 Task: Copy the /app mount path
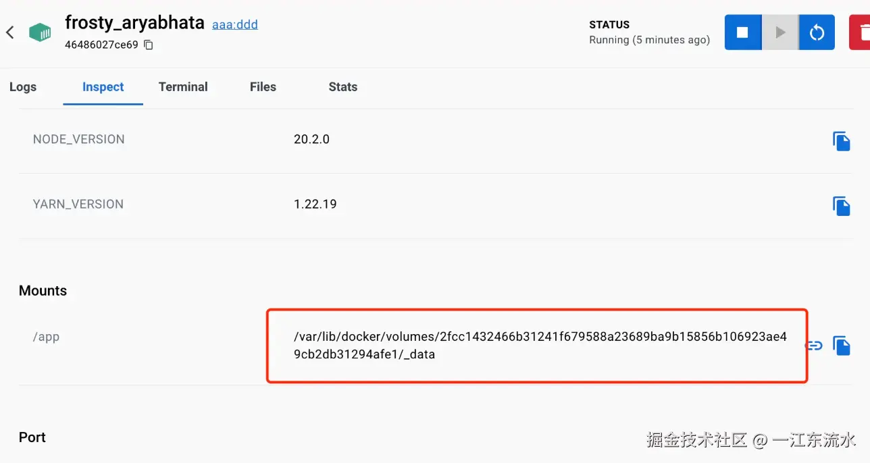pos(841,346)
